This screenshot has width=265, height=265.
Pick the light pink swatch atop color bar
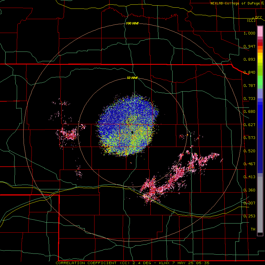tap(260, 32)
